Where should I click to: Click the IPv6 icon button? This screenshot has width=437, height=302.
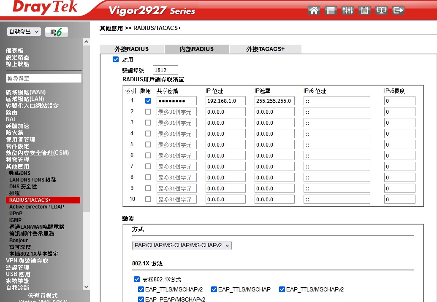[57, 32]
